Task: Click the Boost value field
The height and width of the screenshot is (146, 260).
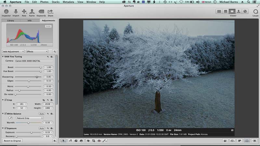Action: tap(48, 67)
